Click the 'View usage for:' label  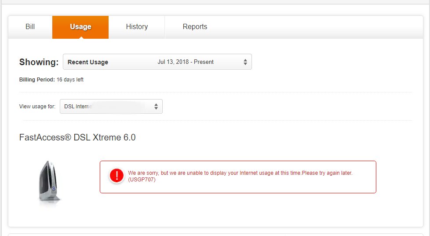coord(37,106)
